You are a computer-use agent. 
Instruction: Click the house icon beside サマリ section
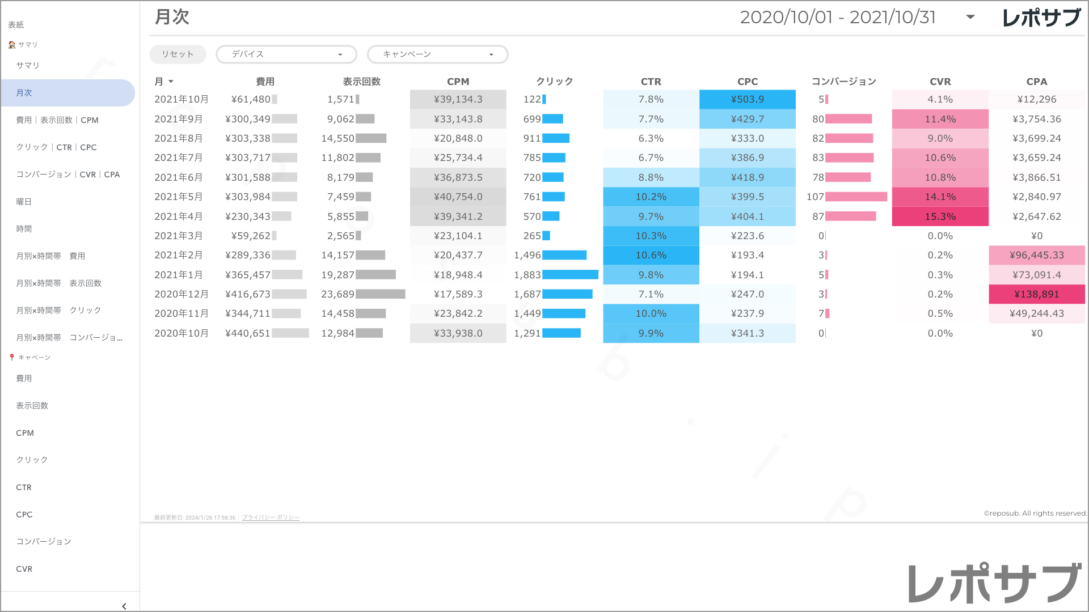(x=12, y=45)
